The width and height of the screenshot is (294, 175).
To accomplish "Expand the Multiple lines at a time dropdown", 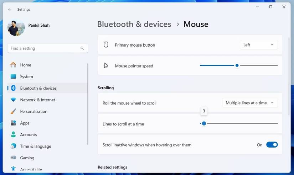I will click(x=250, y=103).
